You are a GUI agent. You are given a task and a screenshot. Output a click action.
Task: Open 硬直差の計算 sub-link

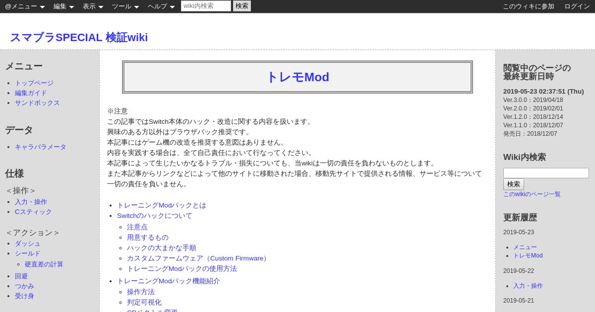tap(44, 264)
